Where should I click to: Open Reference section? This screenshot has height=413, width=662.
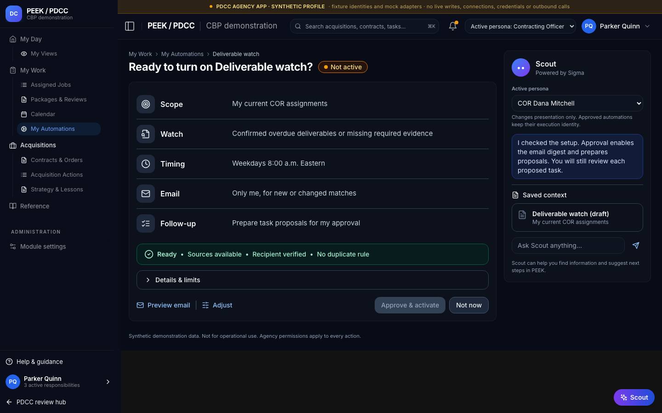(34, 206)
